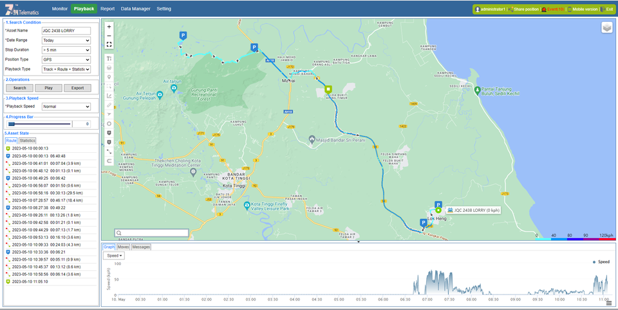This screenshot has width=618, height=310.
Task: Open the Playback Speed dropdown
Action: pyautogui.click(x=66, y=107)
